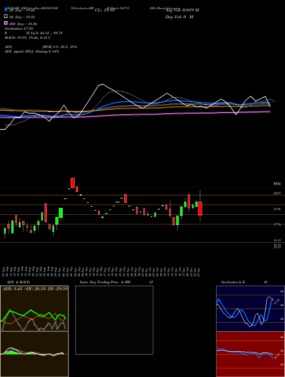285x377 pixels.
Task: Click the 'Avg Vol: 0.019 M' label
Action: 182,10
